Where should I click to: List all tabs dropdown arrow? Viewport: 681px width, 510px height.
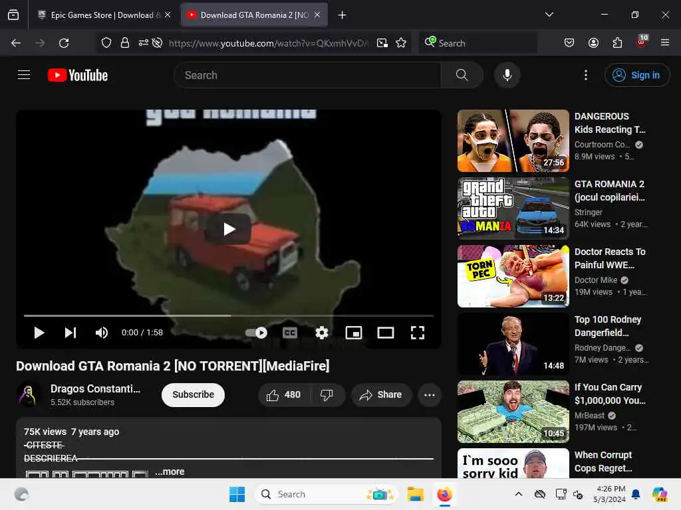coord(549,15)
